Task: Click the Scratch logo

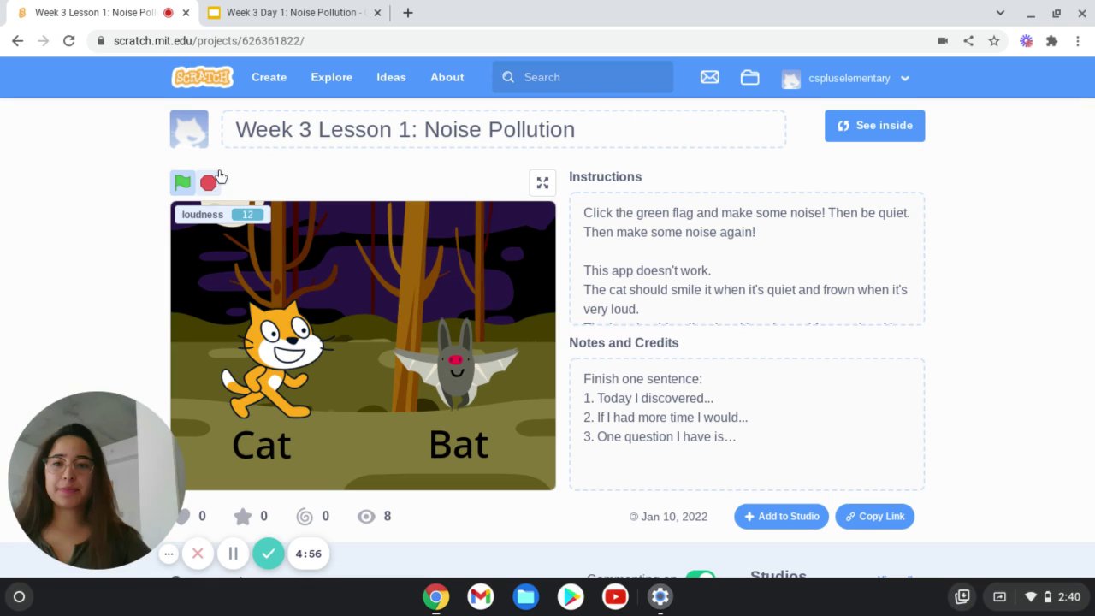Action: coord(202,77)
